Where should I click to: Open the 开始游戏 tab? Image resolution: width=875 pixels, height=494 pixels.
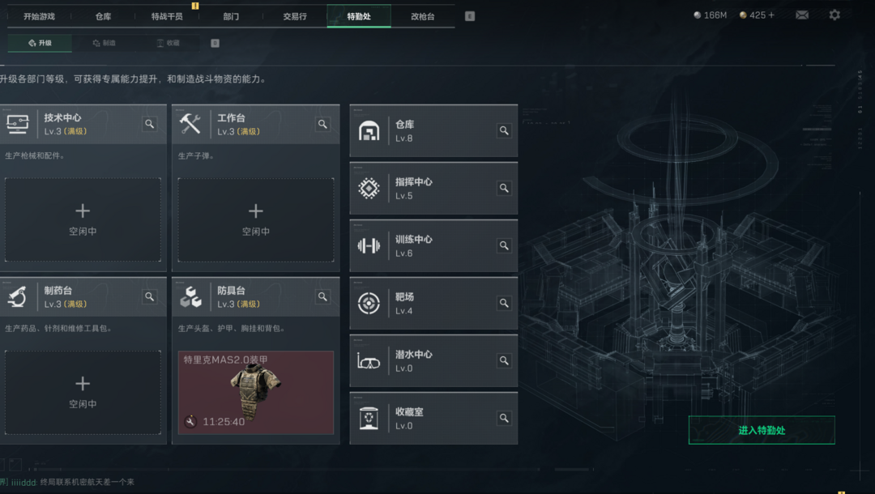39,16
